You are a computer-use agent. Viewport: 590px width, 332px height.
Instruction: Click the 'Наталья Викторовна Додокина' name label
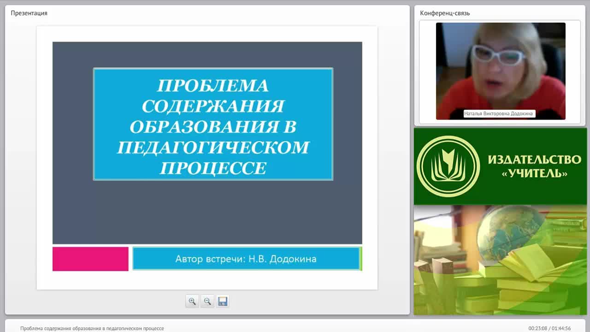[499, 113]
